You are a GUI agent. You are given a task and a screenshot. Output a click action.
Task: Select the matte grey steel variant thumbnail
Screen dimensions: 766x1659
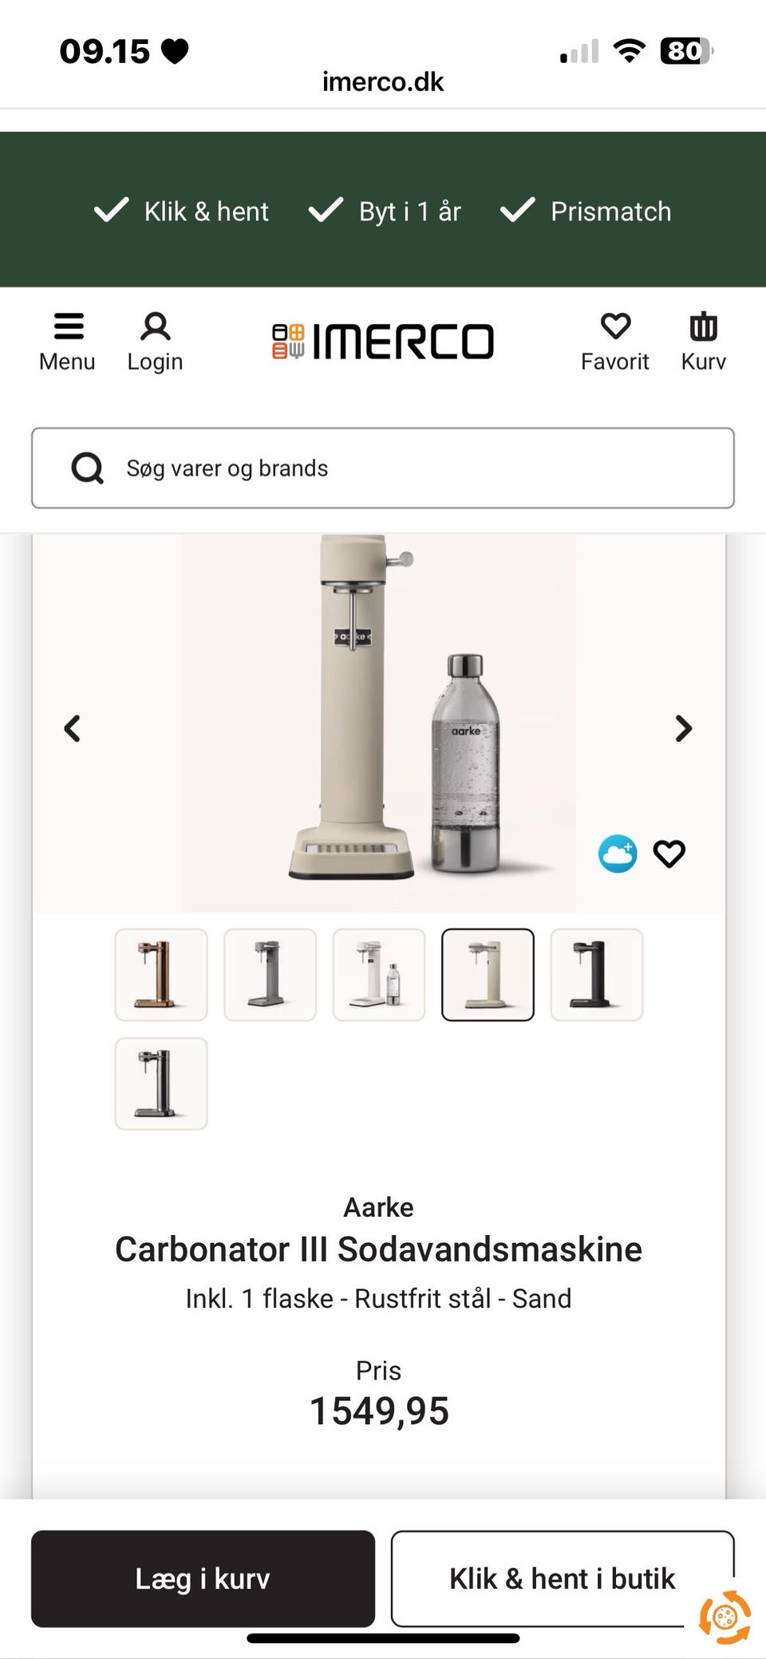(x=270, y=975)
